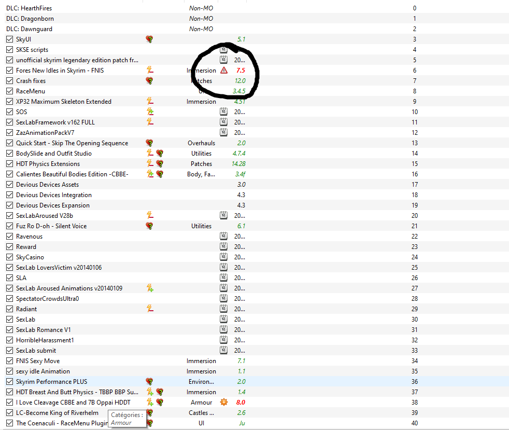This screenshot has height=430, width=509.
Task: Select the Devious Devices Expansion mod name
Action: [x=53, y=205]
